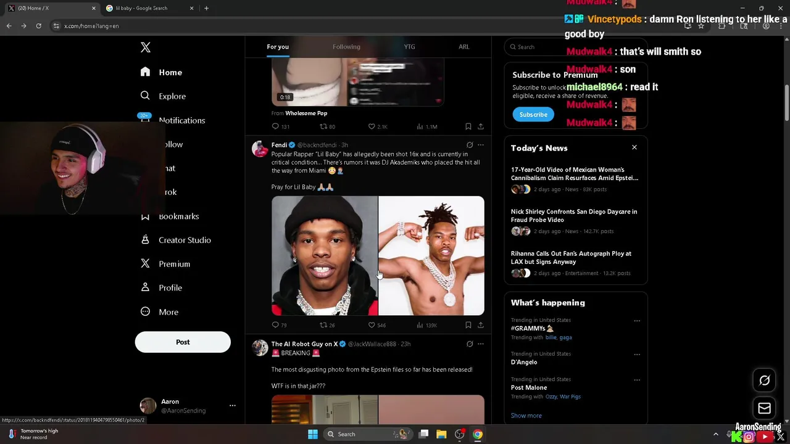Screen dimensions: 790x444
Task: Reply to the Wholesome Pop video post
Action: tap(275, 126)
